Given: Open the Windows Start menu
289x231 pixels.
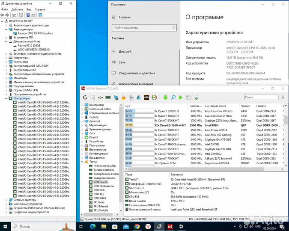Looking at the screenshot, I should (x=5, y=226).
